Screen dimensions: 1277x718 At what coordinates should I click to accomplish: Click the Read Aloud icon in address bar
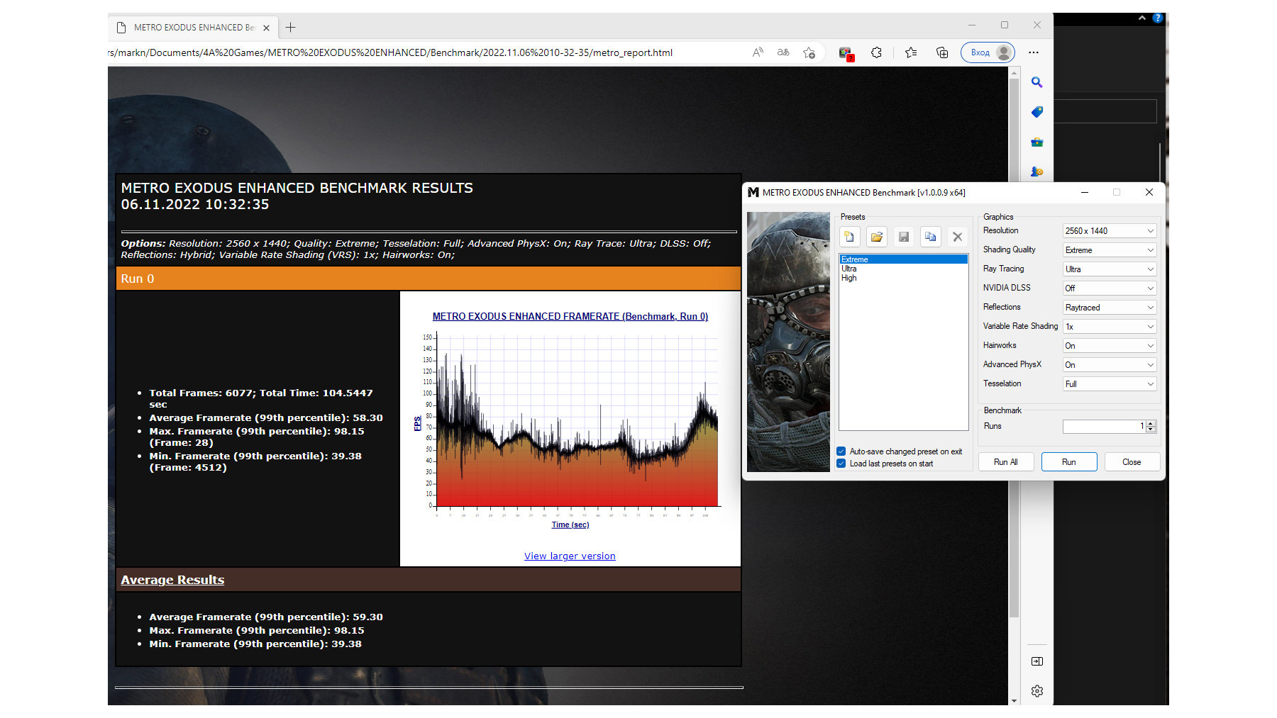pos(758,52)
